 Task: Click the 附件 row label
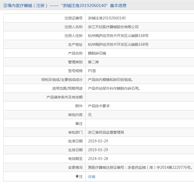pos(79,106)
